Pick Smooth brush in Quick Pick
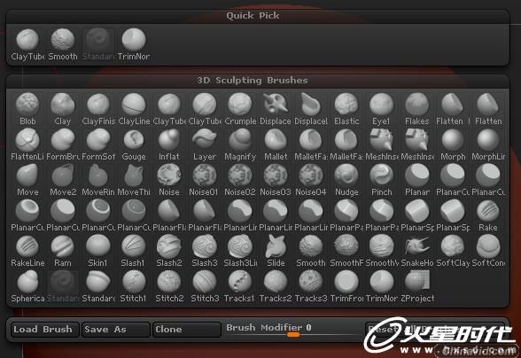This screenshot has height=358, width=521. [63, 44]
